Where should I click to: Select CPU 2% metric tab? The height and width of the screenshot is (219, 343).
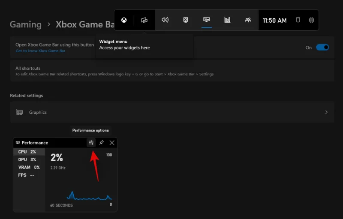29,152
